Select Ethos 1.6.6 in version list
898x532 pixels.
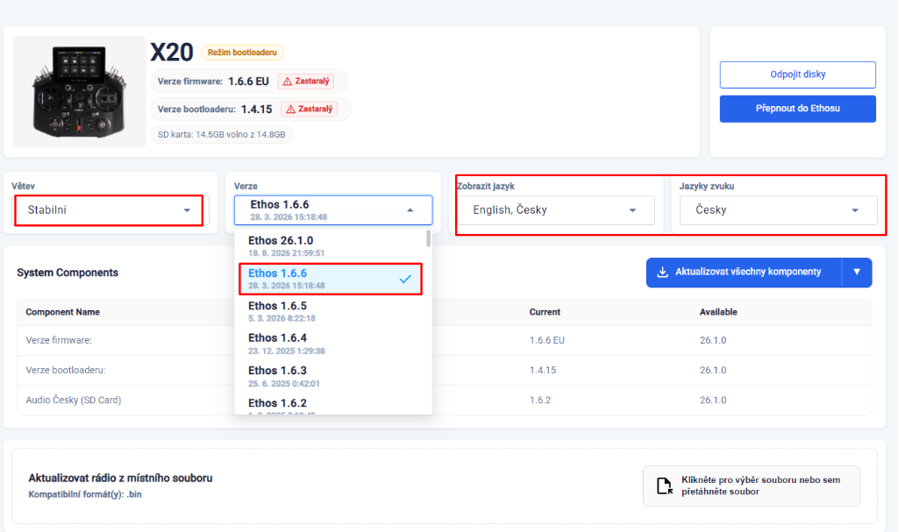click(331, 279)
